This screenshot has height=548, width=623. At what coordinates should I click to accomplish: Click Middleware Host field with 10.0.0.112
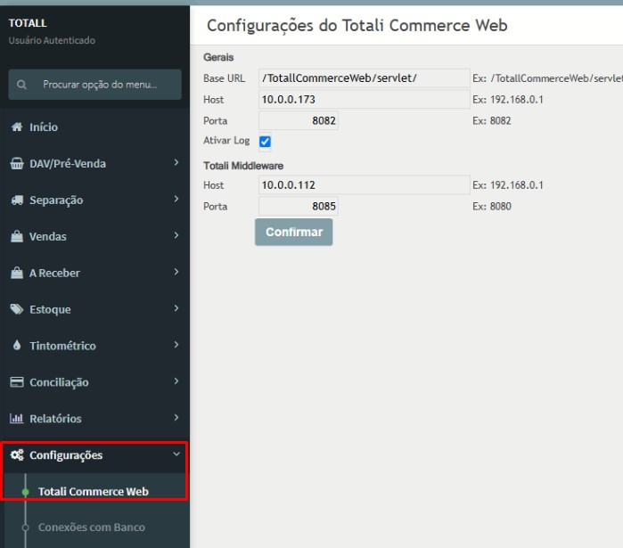[x=365, y=185]
